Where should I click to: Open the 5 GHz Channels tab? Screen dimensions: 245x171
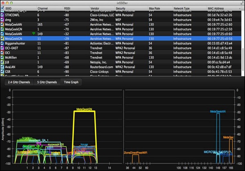[x=47, y=82]
